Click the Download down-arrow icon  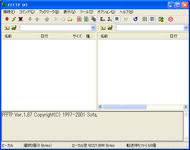point(30,19)
